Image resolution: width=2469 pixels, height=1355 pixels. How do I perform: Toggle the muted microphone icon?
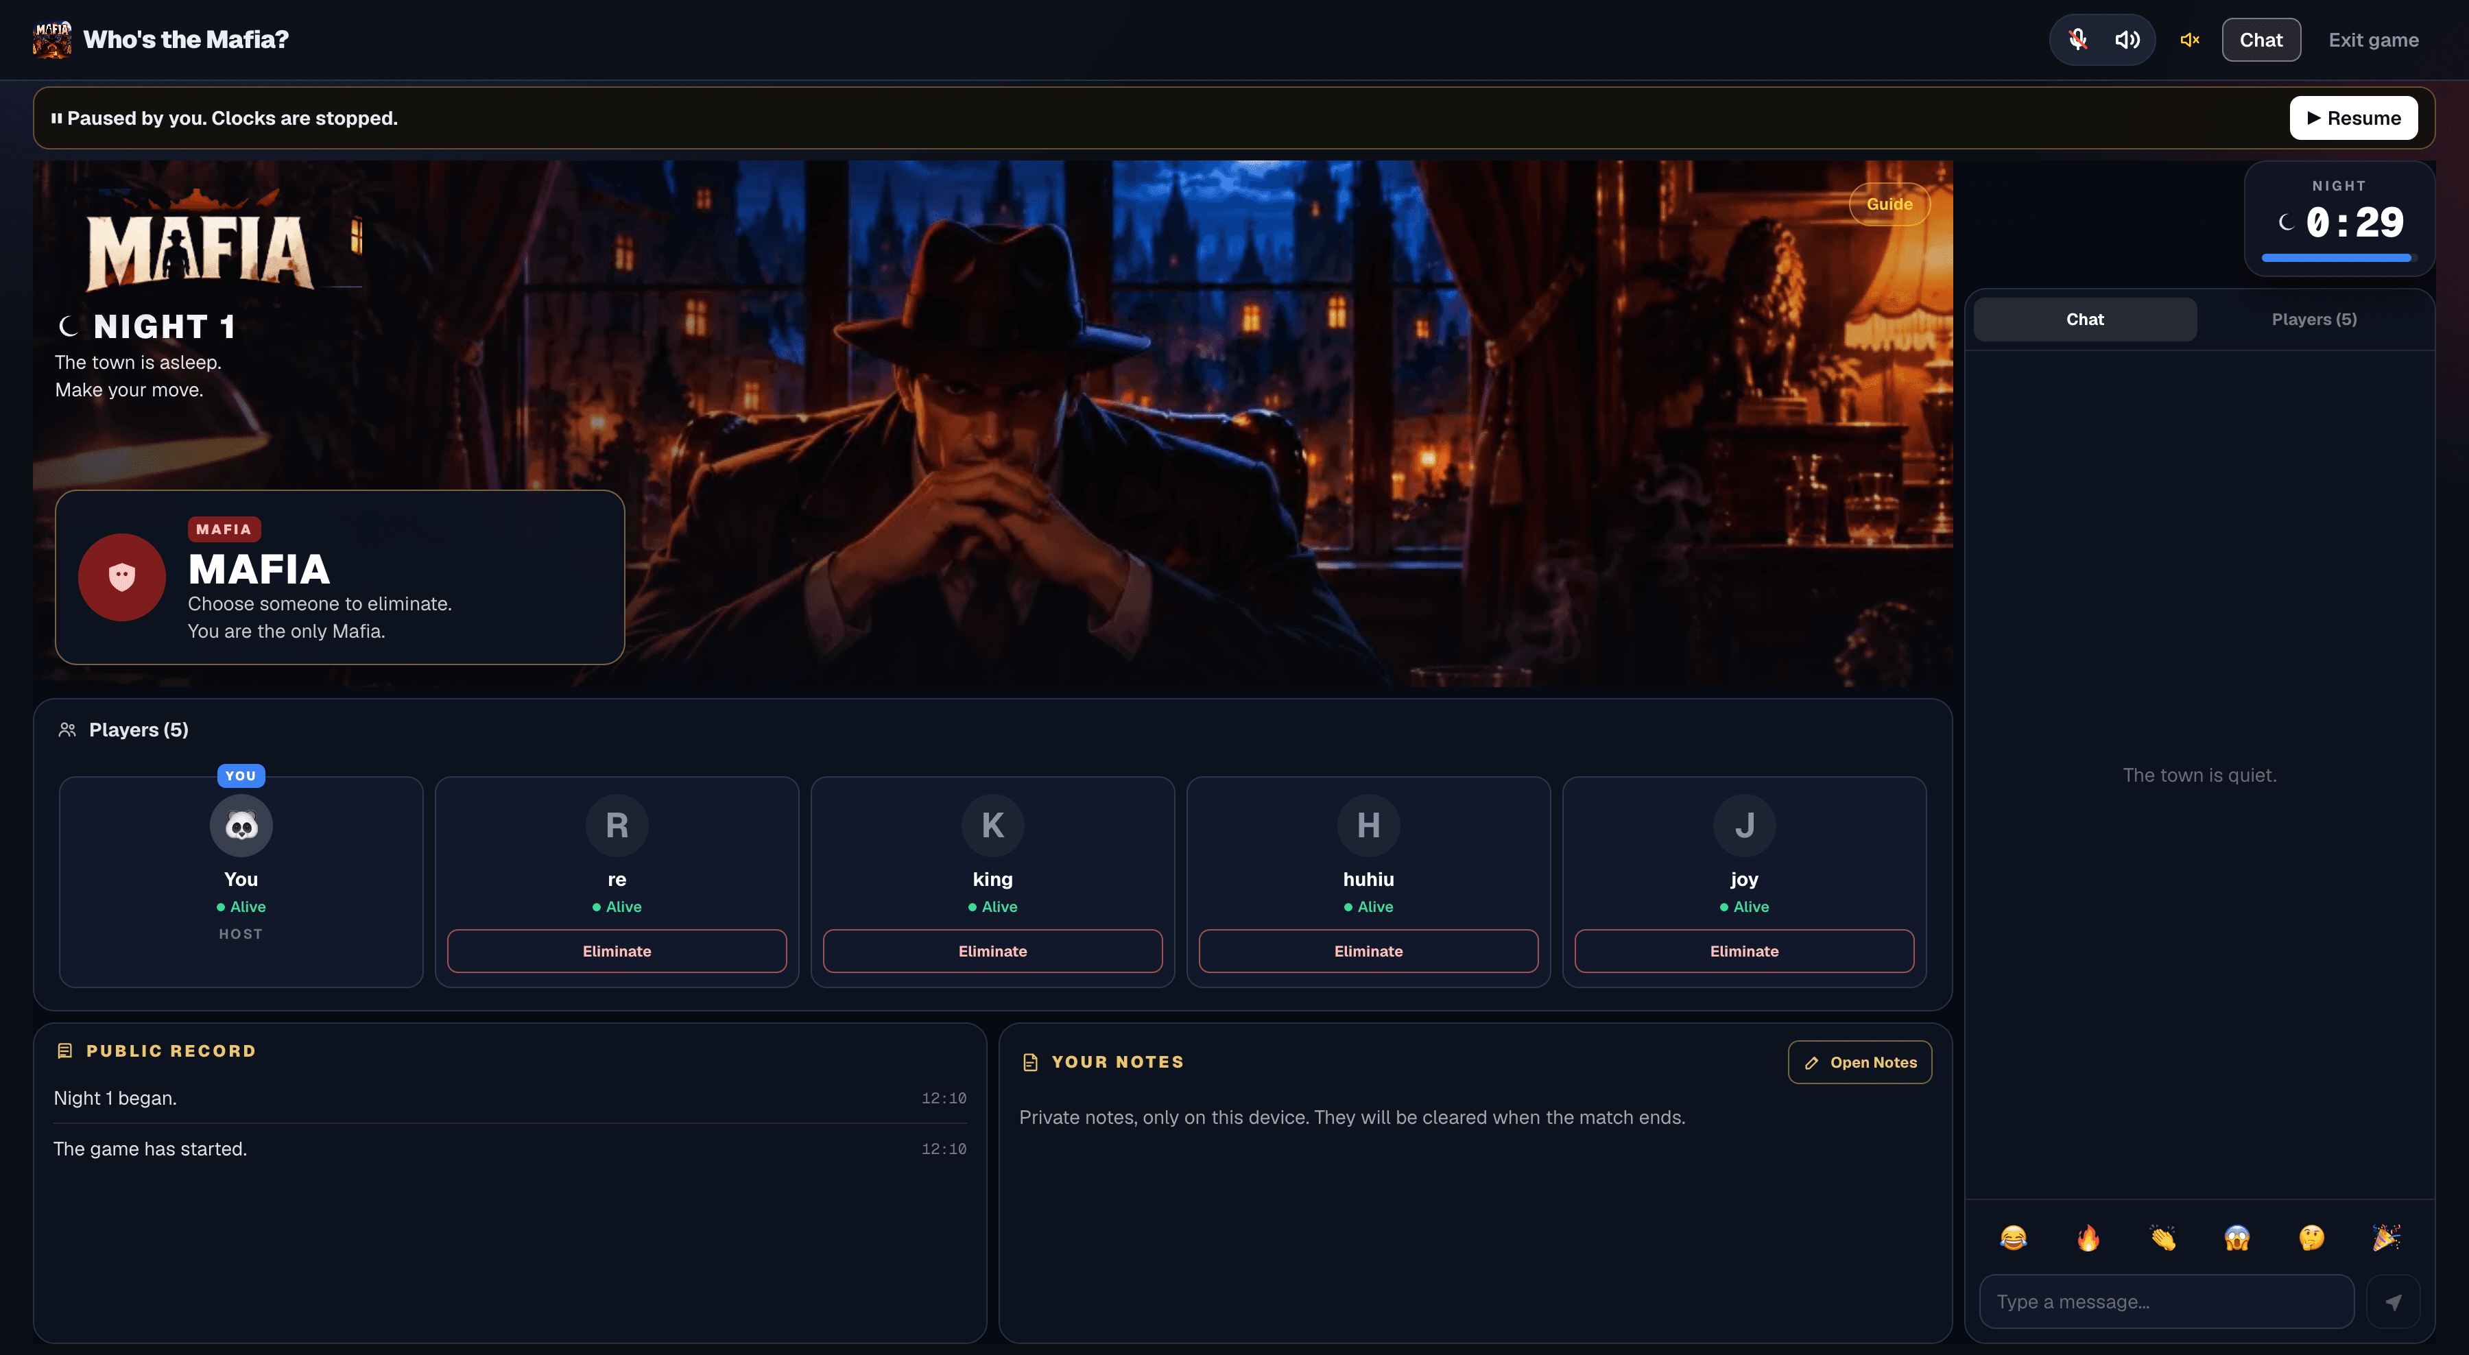pyautogui.click(x=2077, y=39)
